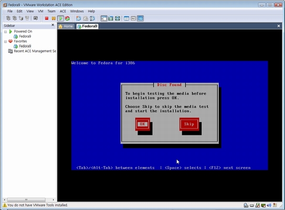Click the Skip button to skip media test
Screen dimensions: 285x210
(189, 124)
